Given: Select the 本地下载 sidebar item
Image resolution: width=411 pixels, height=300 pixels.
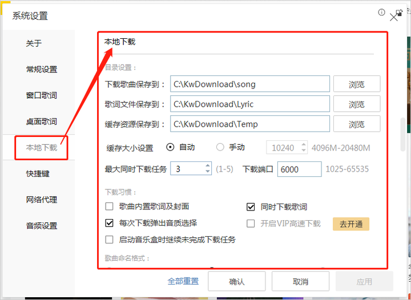Looking at the screenshot, I should pos(42,148).
